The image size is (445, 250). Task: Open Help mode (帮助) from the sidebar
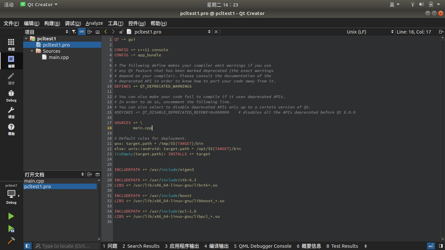[11, 127]
